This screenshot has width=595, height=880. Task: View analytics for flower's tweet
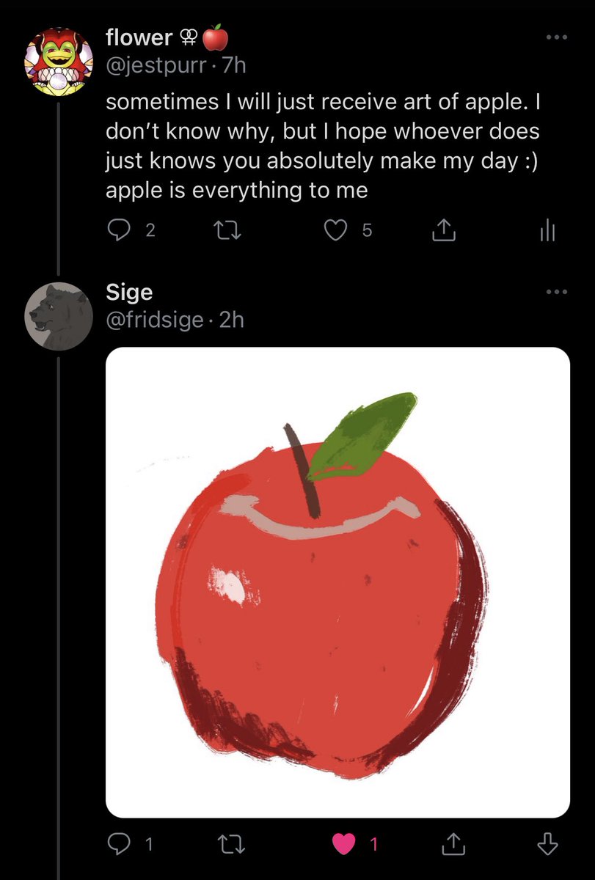547,232
